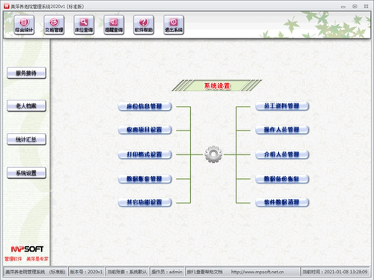The width and height of the screenshot is (374, 280).
Task: Open 操作人员管理 button
Action: click(x=282, y=130)
